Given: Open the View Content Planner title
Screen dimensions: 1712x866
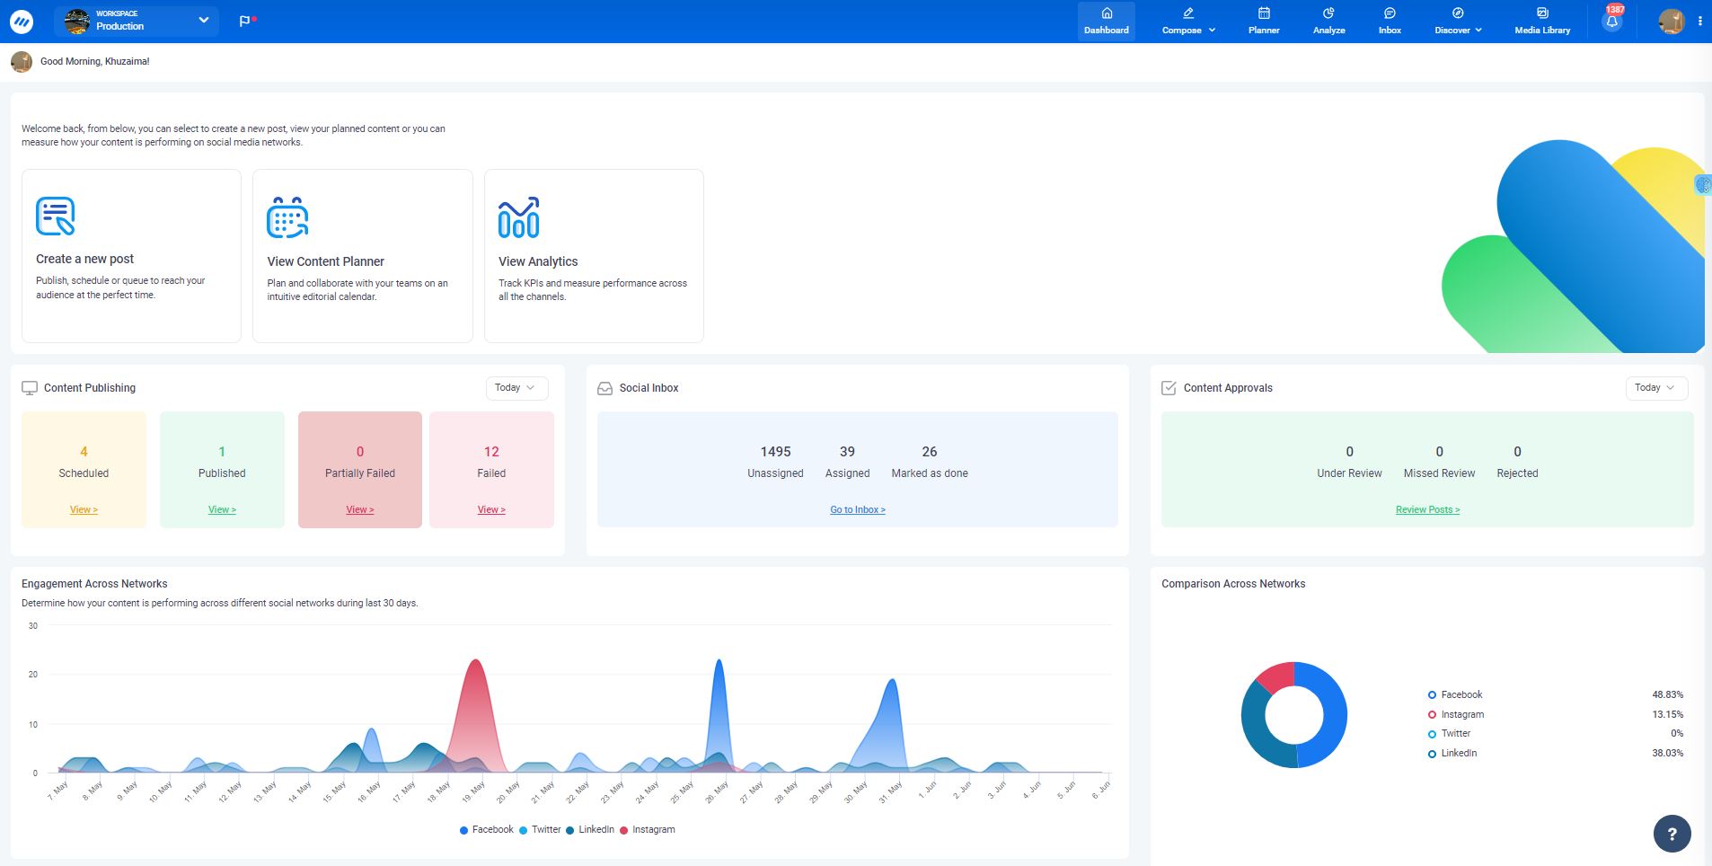Looking at the screenshot, I should coord(325,261).
